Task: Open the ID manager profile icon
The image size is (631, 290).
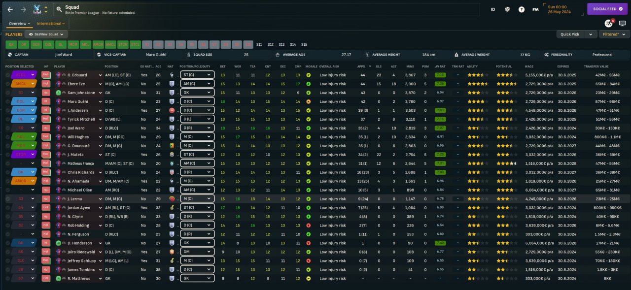Action: point(493,9)
